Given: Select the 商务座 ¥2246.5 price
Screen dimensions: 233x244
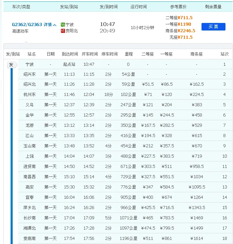Looking at the screenshot, I should [180, 31].
